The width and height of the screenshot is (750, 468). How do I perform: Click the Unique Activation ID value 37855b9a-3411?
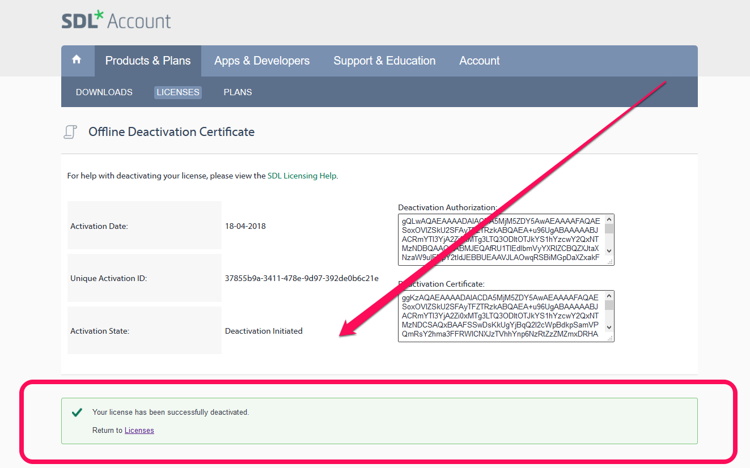pos(302,278)
